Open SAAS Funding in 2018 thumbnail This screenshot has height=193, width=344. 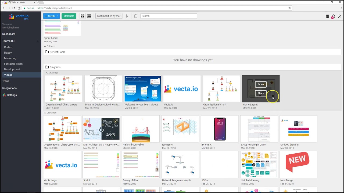[259, 129]
